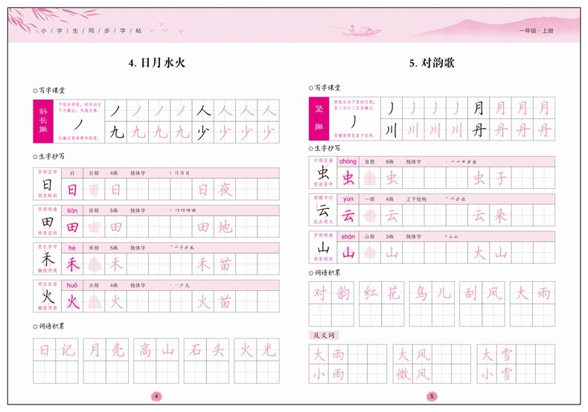Screen dimensions: 588x412
Task: Click the pink 竖撇 stroke name block
Action: pos(319,118)
